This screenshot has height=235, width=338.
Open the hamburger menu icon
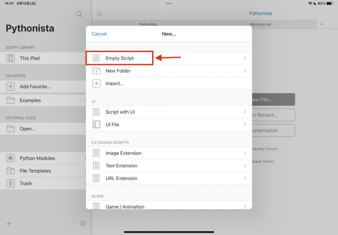(100, 14)
